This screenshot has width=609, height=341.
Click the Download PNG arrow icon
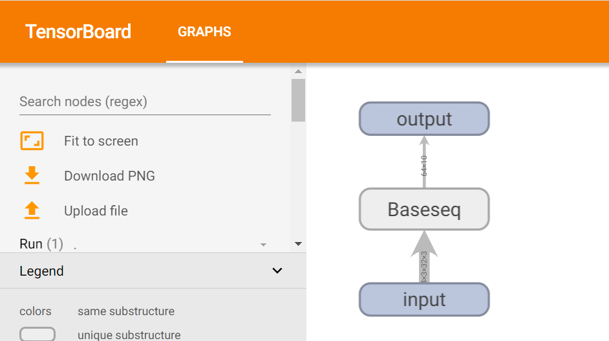[x=32, y=175]
